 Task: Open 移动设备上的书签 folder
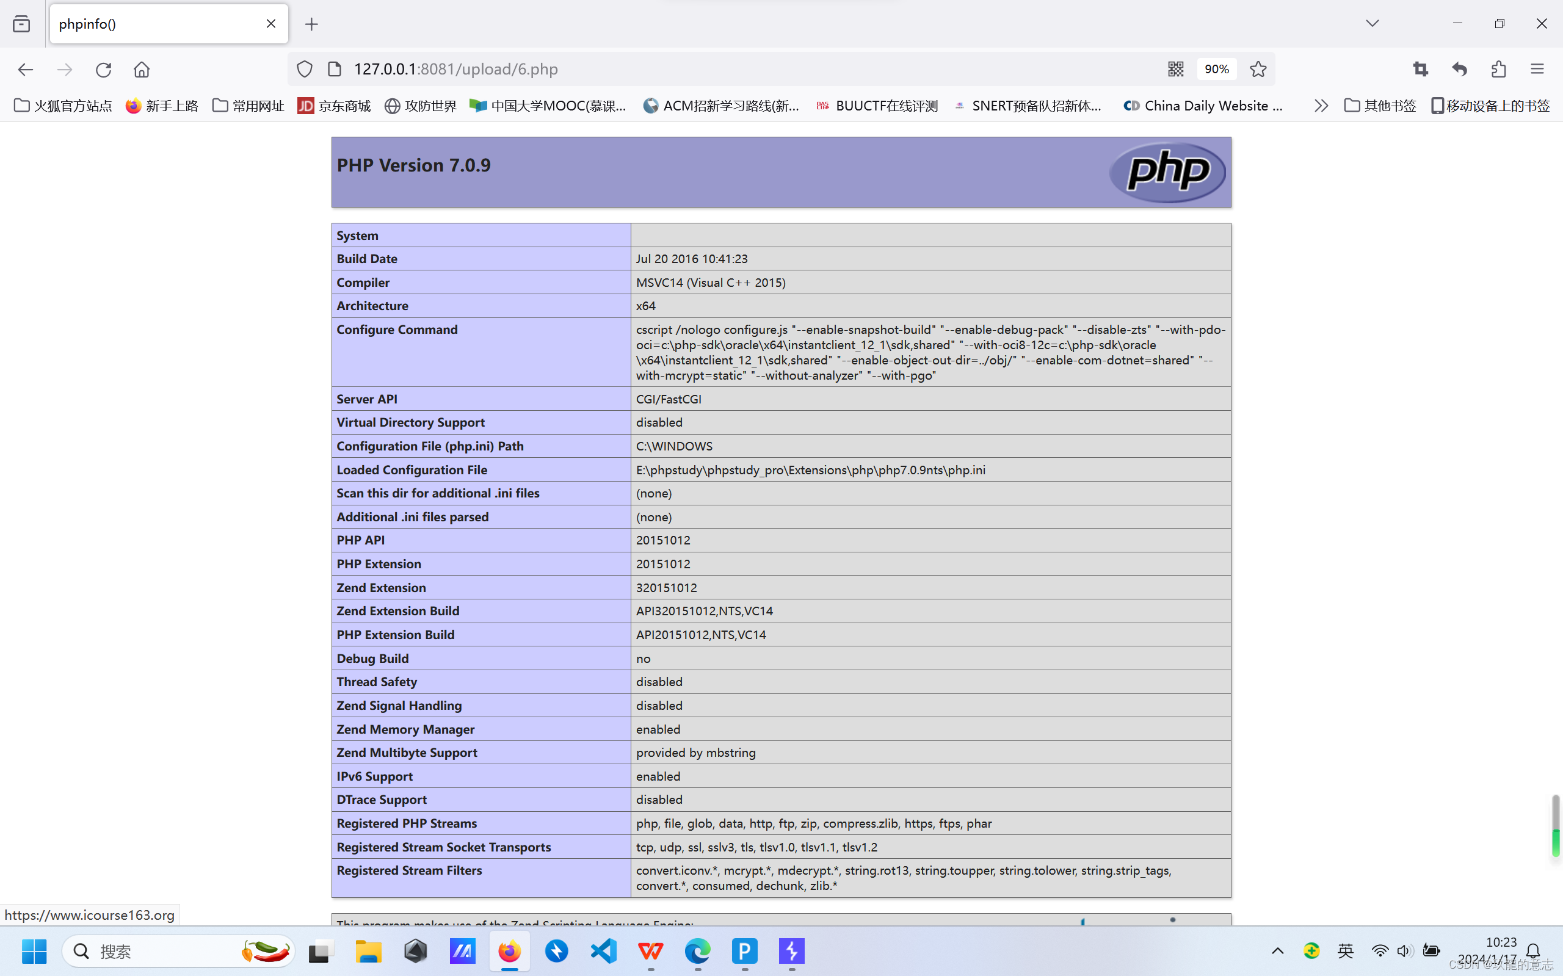[1491, 106]
